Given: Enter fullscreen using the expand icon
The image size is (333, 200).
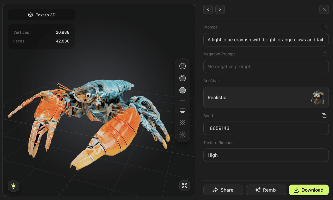Looking at the screenshot, I should coord(184,185).
